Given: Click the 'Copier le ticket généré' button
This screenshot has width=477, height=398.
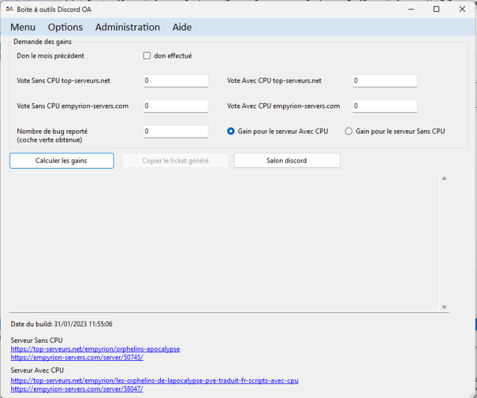Looking at the screenshot, I should [x=175, y=161].
